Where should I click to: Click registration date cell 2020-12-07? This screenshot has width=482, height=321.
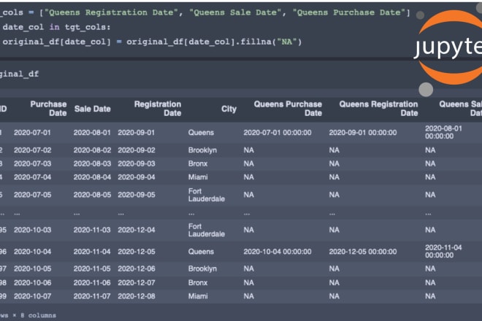point(136,282)
